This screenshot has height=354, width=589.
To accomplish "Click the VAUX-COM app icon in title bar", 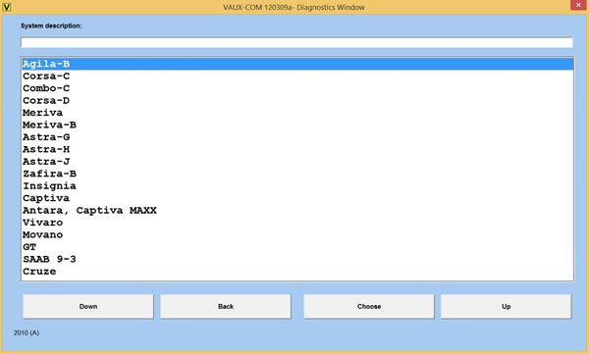I will point(7,7).
